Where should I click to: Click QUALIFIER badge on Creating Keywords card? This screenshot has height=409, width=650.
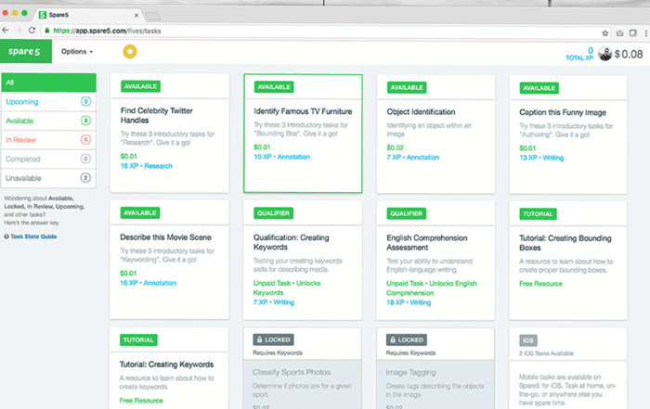click(273, 213)
